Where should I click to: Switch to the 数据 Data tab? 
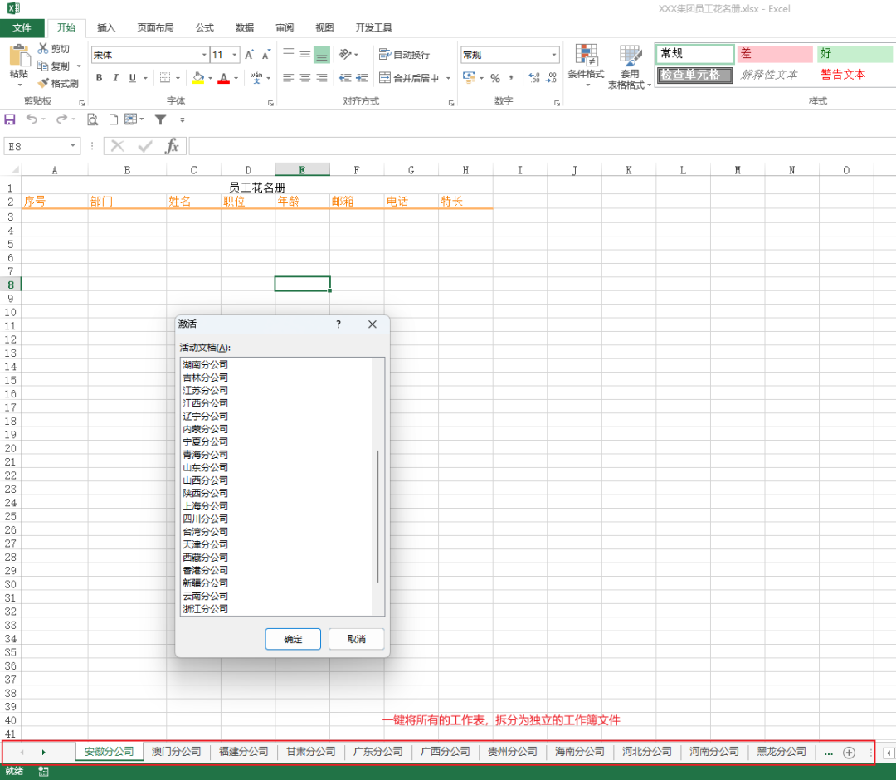(244, 27)
